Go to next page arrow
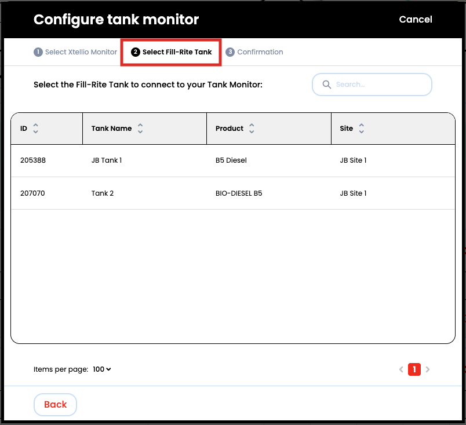This screenshot has height=425, width=466. [x=428, y=369]
